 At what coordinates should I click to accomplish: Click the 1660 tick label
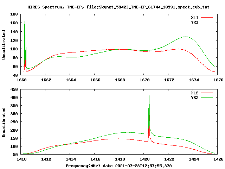[21, 80]
